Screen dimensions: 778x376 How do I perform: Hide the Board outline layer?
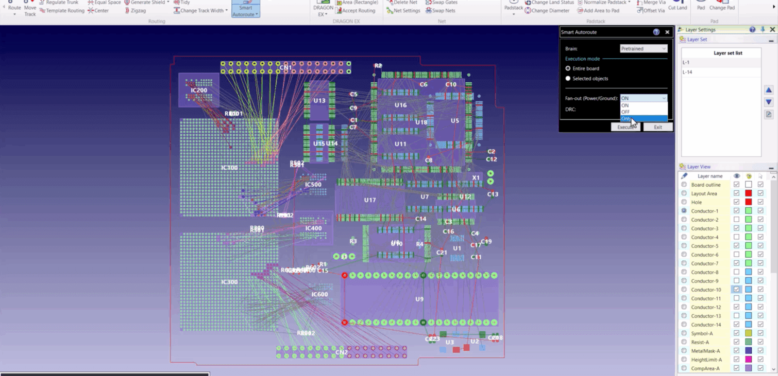[x=737, y=185]
